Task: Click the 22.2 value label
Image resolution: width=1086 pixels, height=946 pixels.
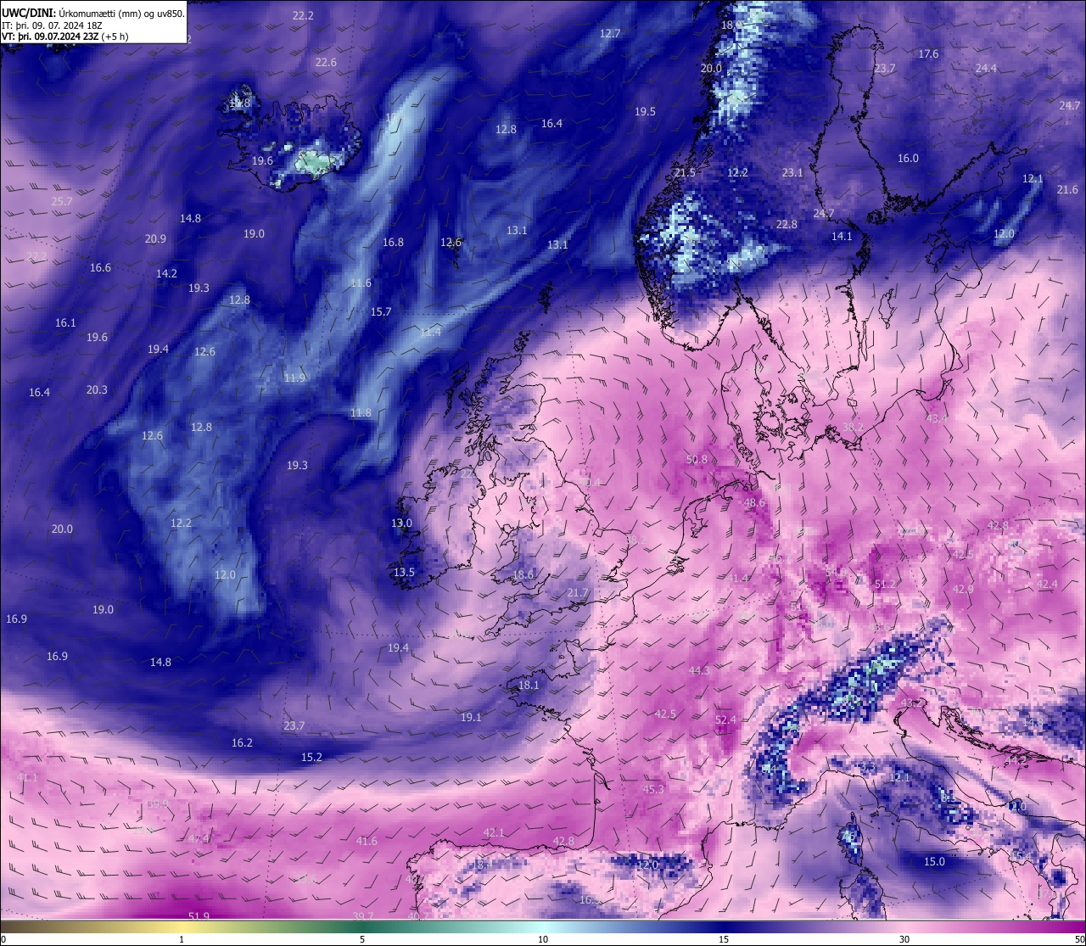Action: [303, 15]
